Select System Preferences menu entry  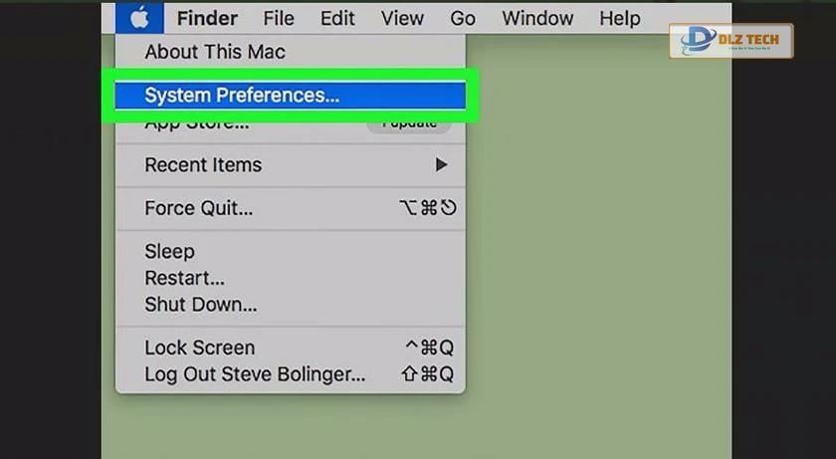click(x=242, y=96)
